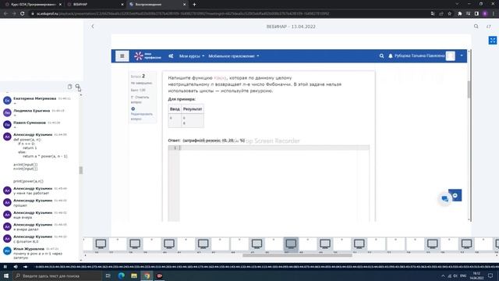
Task: Open search icon beside webinar title
Action: coord(476,27)
